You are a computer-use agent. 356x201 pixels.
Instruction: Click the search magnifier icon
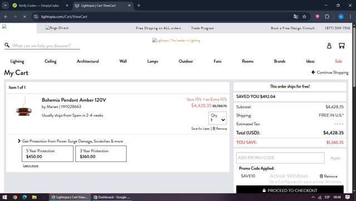[7, 45]
